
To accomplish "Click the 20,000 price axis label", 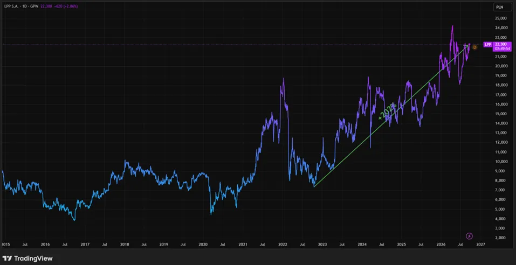I will pos(500,66).
